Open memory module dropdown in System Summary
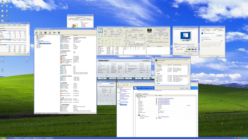Screen dimensions: 248x139 tap(135, 42)
